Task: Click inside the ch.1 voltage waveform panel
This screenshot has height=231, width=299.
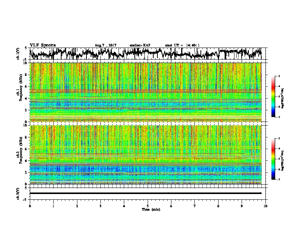Action: tap(148, 54)
